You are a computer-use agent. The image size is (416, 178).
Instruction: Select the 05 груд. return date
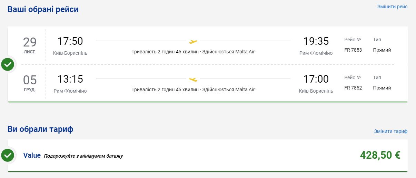30,83
